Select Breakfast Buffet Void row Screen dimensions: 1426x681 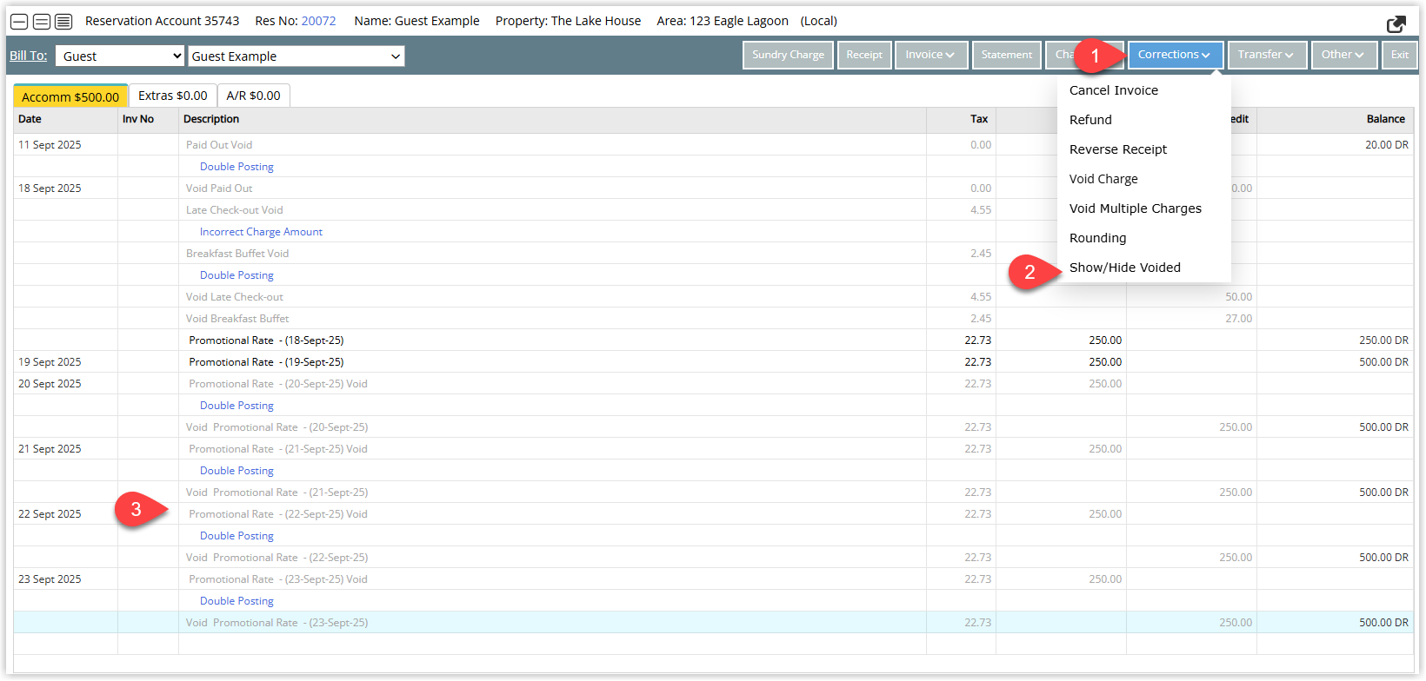[x=713, y=254]
